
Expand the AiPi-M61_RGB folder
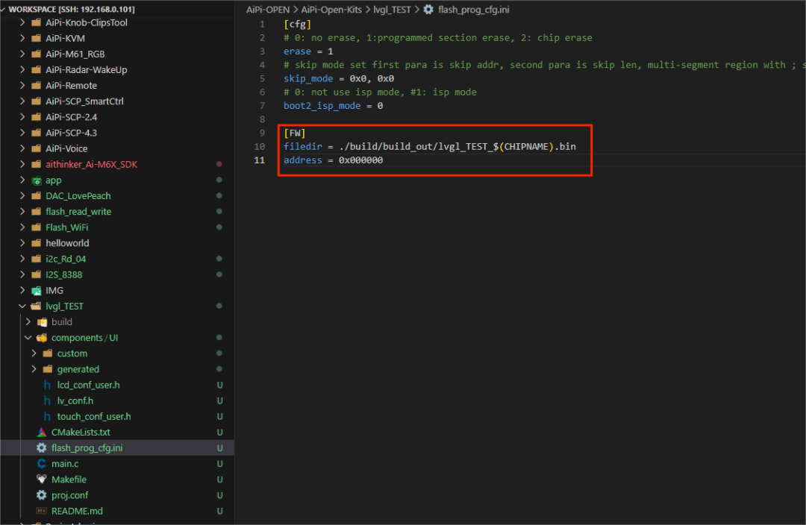22,54
